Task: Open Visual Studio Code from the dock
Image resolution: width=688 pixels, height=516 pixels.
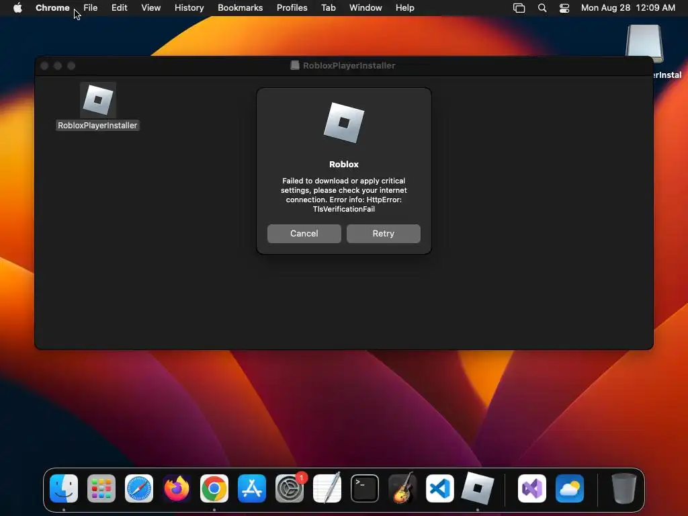Action: click(x=440, y=488)
